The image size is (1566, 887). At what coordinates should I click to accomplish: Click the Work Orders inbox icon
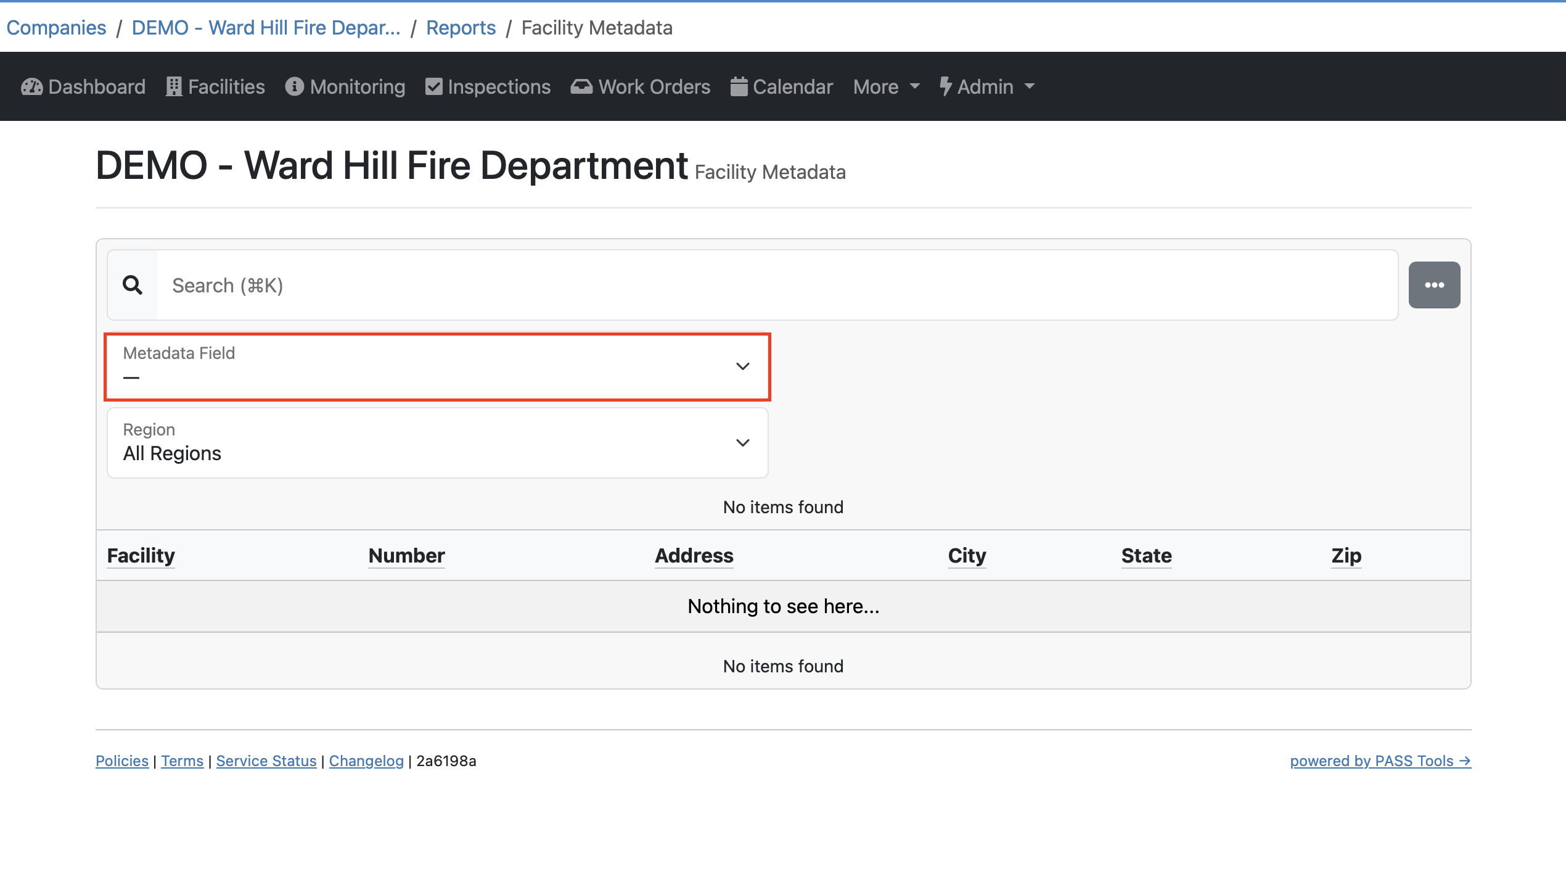click(581, 87)
